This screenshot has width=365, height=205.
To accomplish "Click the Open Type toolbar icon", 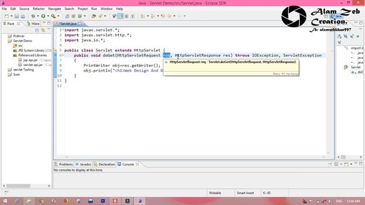I will coord(94,16).
